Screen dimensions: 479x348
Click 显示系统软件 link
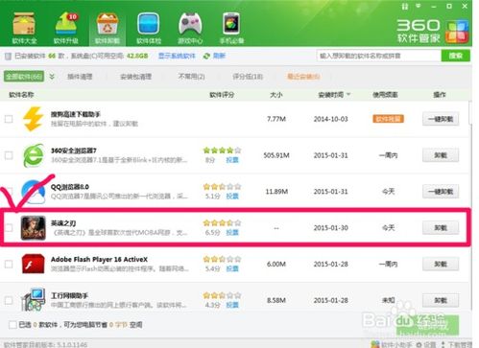click(x=177, y=56)
